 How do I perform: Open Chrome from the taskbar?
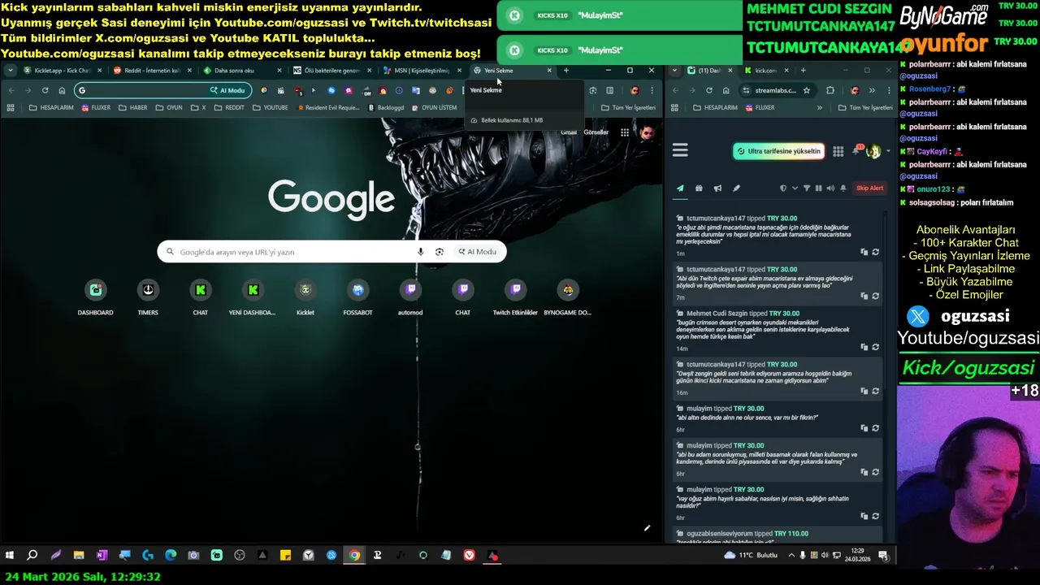click(x=354, y=556)
